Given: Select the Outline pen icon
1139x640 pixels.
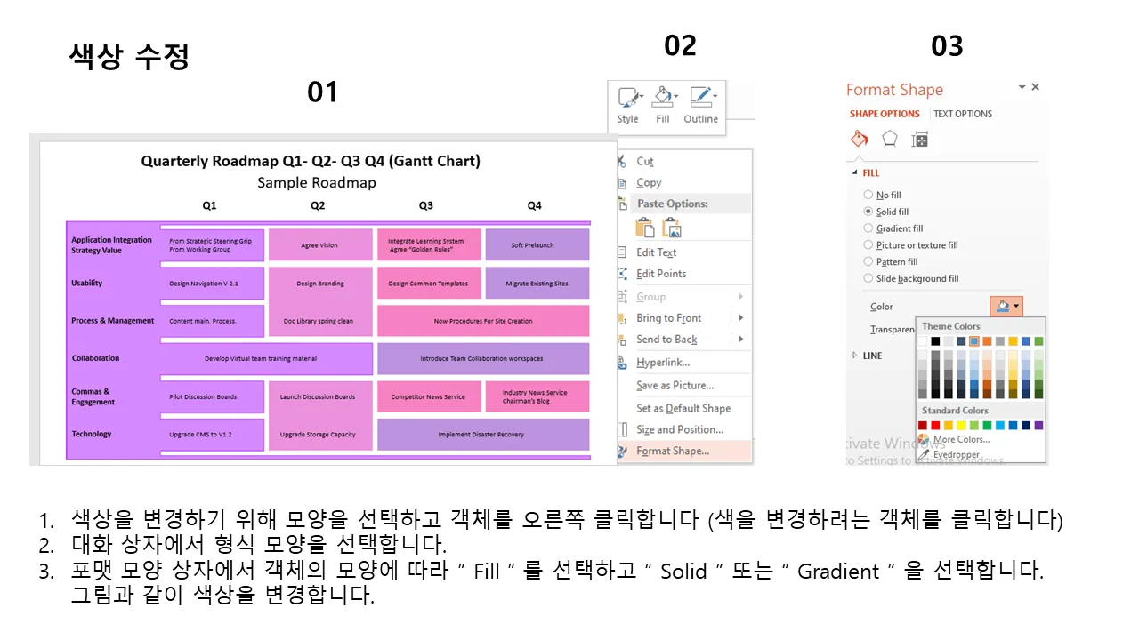Looking at the screenshot, I should click(x=701, y=98).
